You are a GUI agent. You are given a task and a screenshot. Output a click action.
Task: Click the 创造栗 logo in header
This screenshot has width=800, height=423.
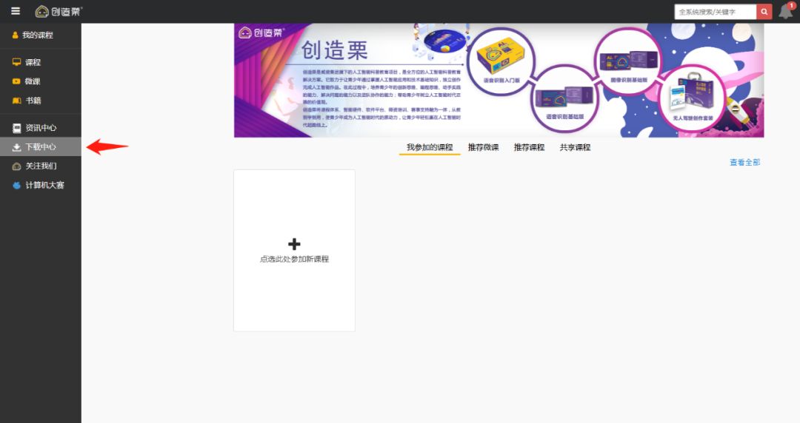[59, 11]
